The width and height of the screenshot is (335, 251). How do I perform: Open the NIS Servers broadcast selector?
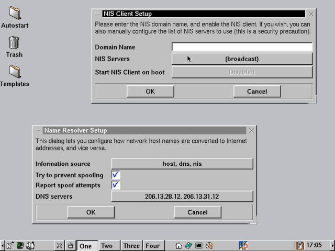coord(241,59)
